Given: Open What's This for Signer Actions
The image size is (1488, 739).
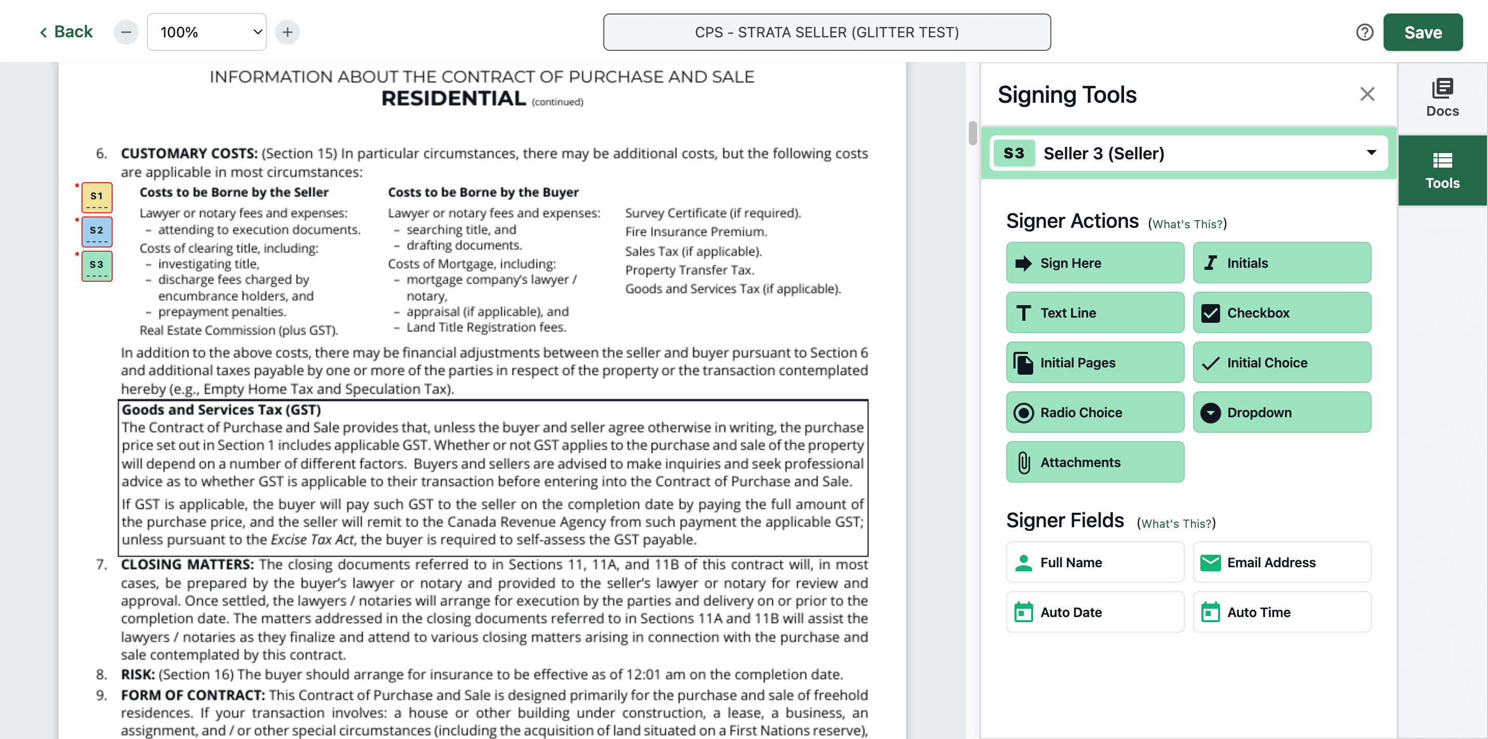Looking at the screenshot, I should click(x=1187, y=224).
